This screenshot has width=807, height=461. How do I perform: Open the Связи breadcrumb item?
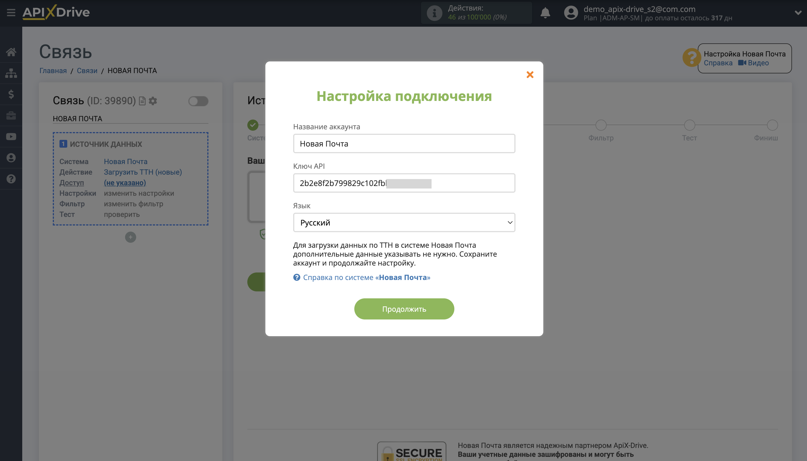87,70
